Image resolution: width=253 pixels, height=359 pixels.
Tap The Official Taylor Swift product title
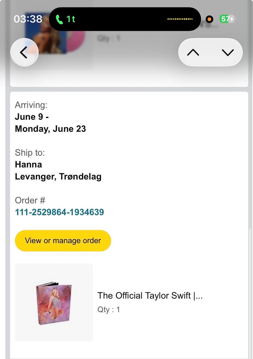pos(150,295)
